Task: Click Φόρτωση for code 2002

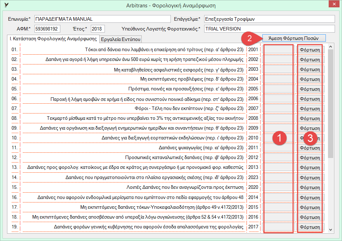Action: pos(310,60)
